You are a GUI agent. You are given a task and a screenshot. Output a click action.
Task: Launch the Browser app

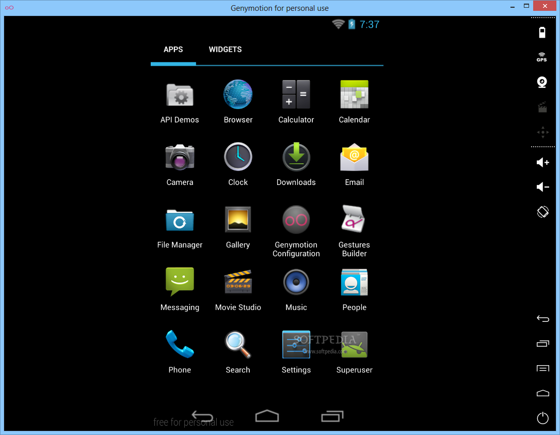click(x=238, y=102)
